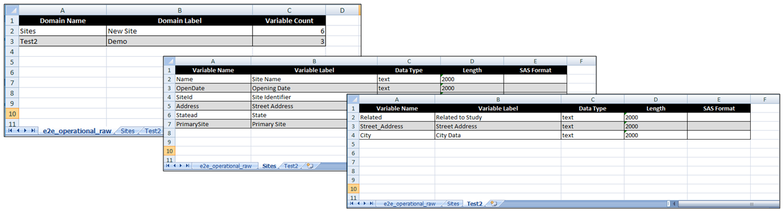Select row 10 header in Test2 window
Viewport: 784px width, 213px height.
tap(353, 188)
